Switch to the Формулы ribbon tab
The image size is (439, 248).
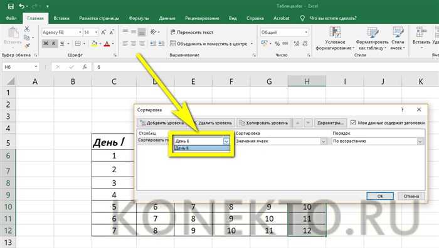coord(139,18)
